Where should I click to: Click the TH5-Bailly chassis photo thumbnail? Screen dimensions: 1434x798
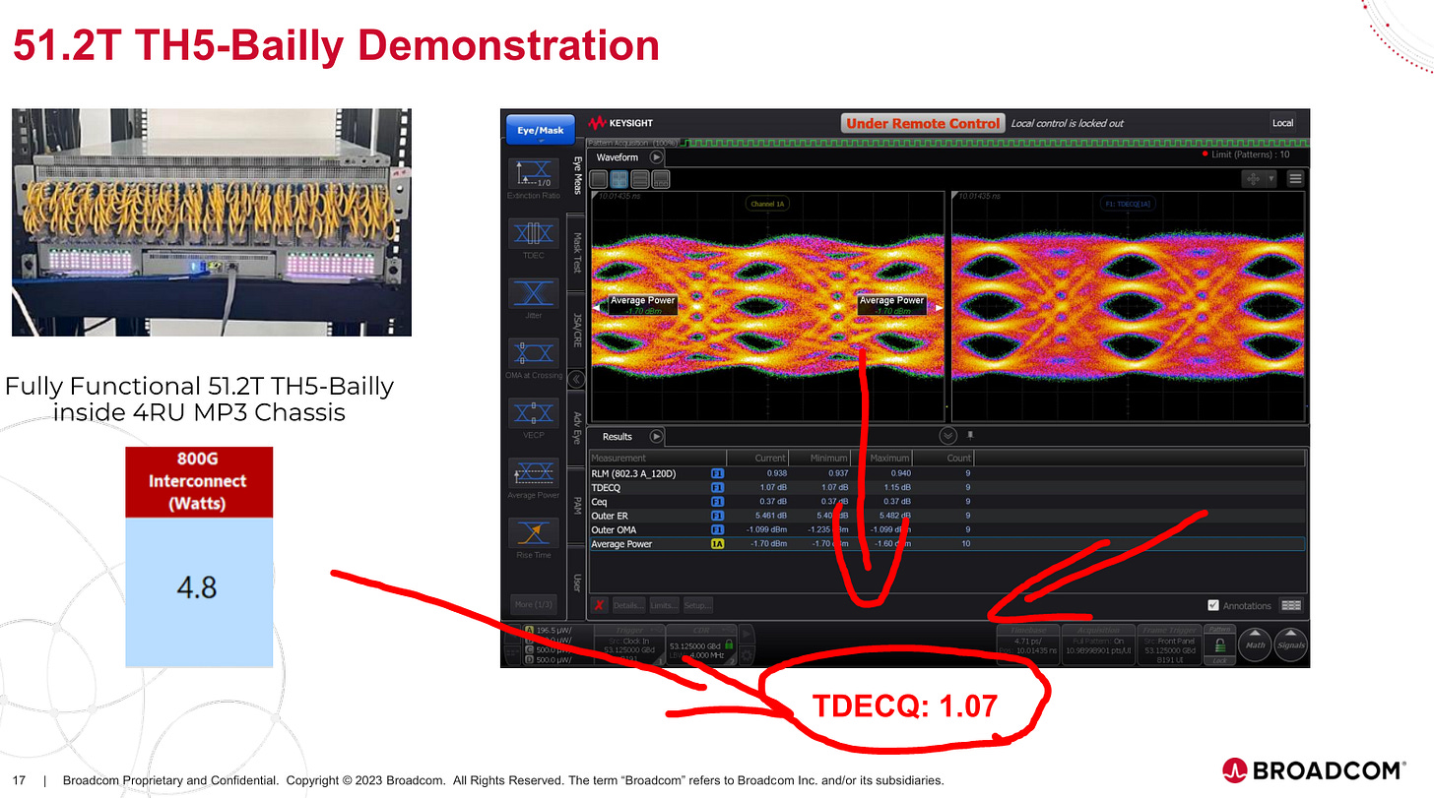211,222
